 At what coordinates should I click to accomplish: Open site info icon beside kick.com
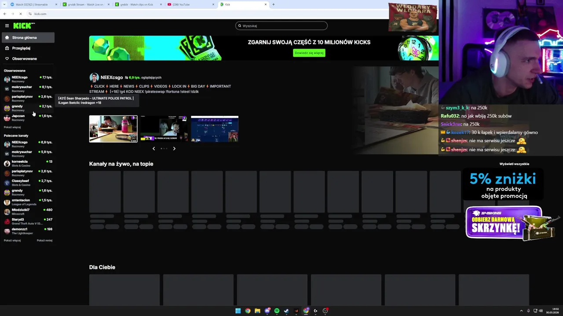(x=30, y=14)
